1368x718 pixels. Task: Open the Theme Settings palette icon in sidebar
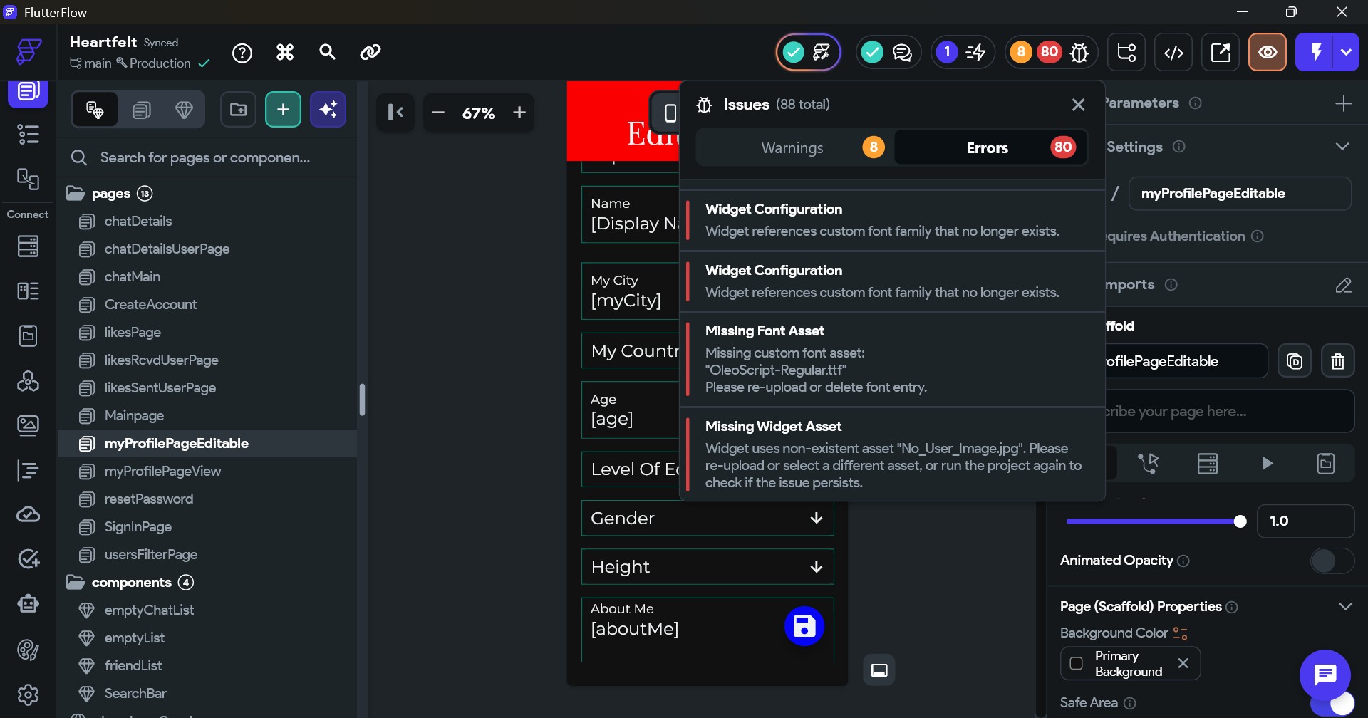(x=28, y=650)
